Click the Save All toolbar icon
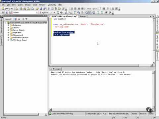159x119 pixels. [44, 9]
